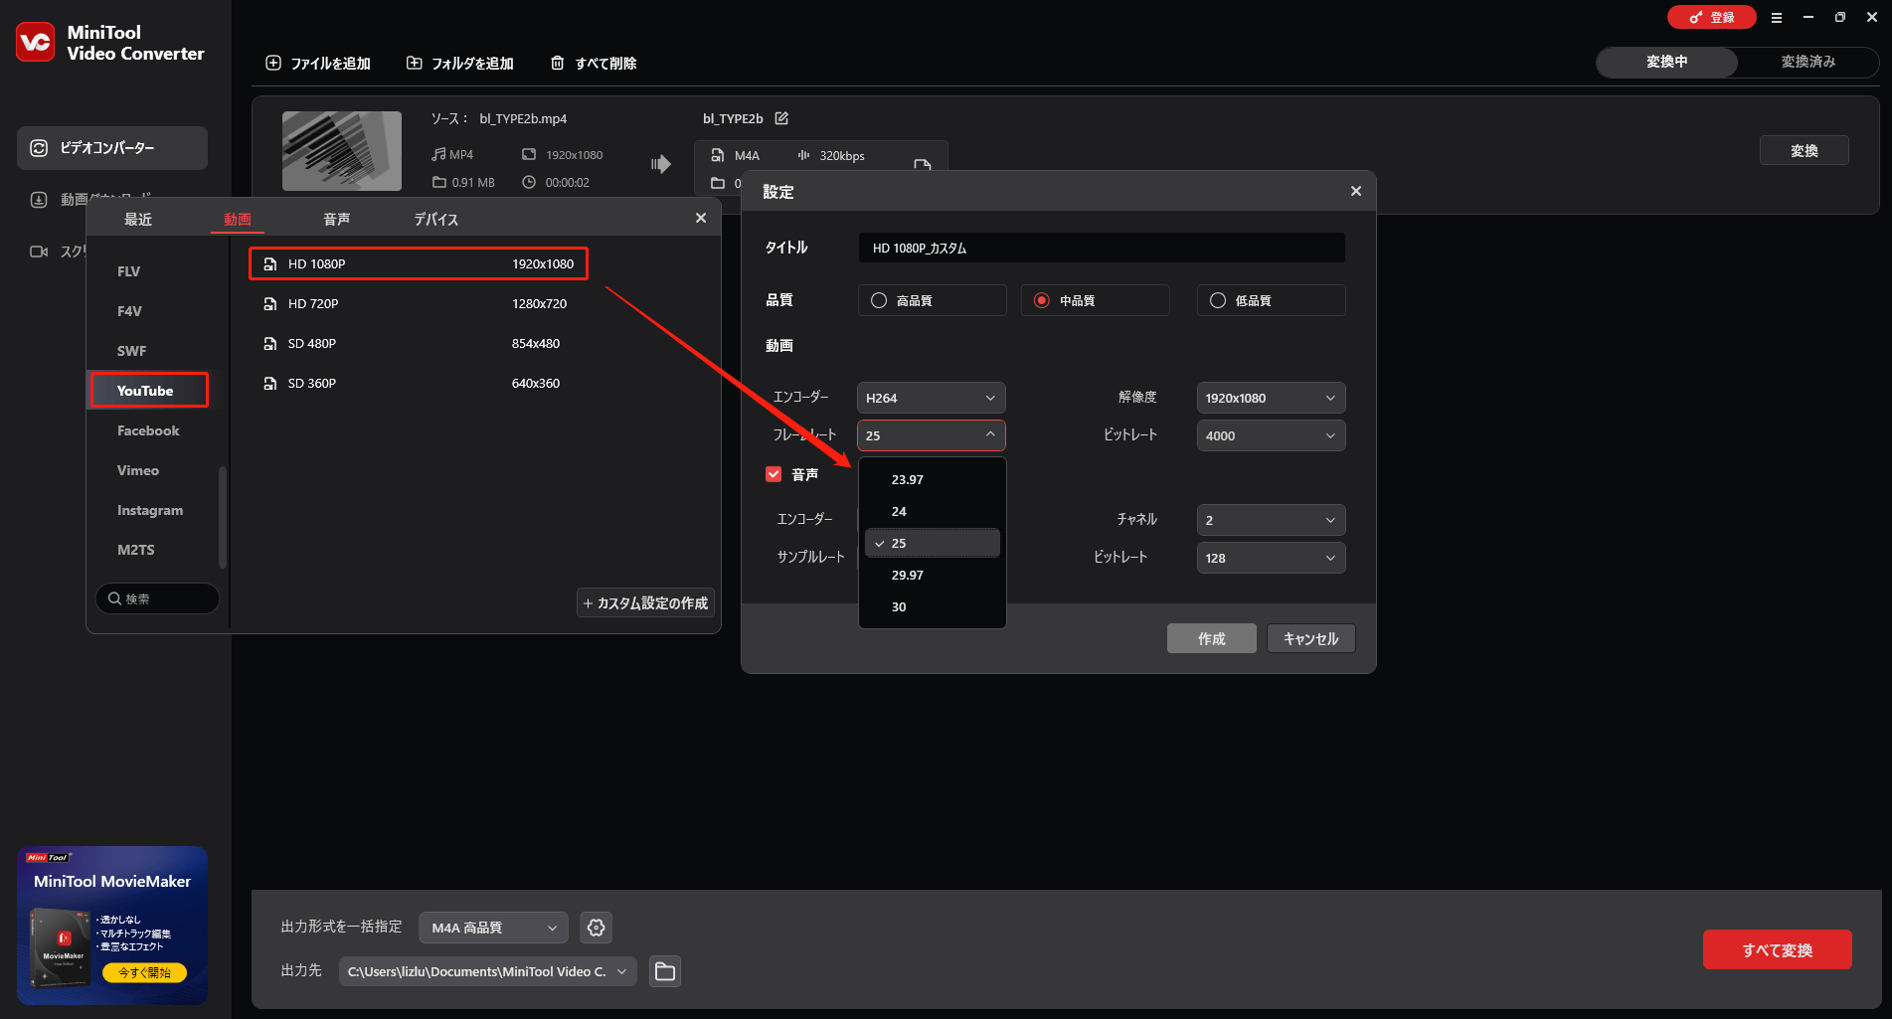This screenshot has width=1892, height=1019.
Task: Click the MiniTool Video Converter logo icon
Action: tap(36, 42)
